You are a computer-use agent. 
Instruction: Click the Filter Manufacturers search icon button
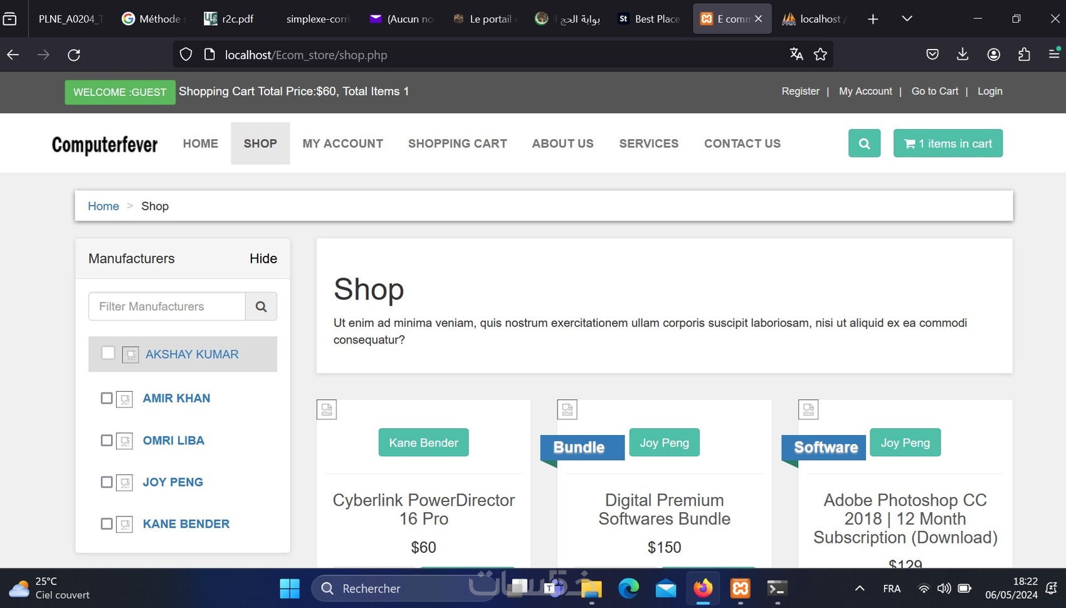[261, 307]
